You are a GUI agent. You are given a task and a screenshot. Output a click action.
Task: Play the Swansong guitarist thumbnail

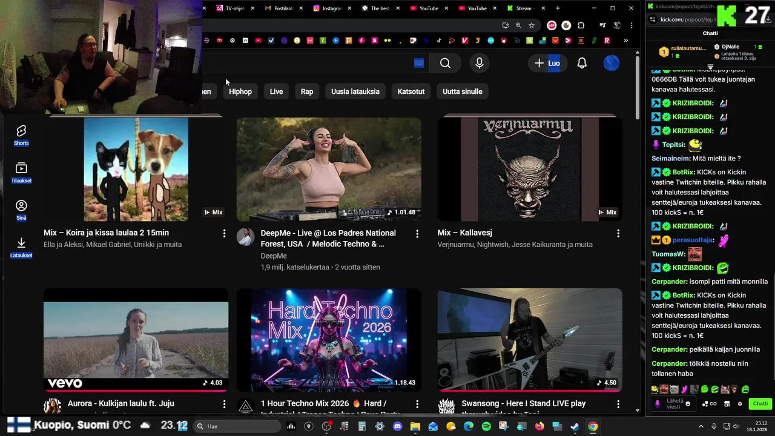(x=530, y=340)
